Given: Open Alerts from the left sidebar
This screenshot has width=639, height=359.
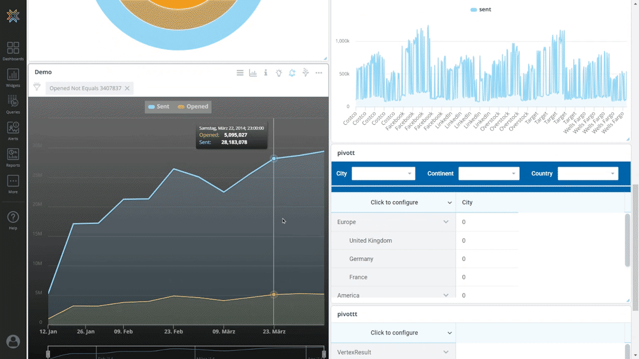Looking at the screenshot, I should coord(13,131).
